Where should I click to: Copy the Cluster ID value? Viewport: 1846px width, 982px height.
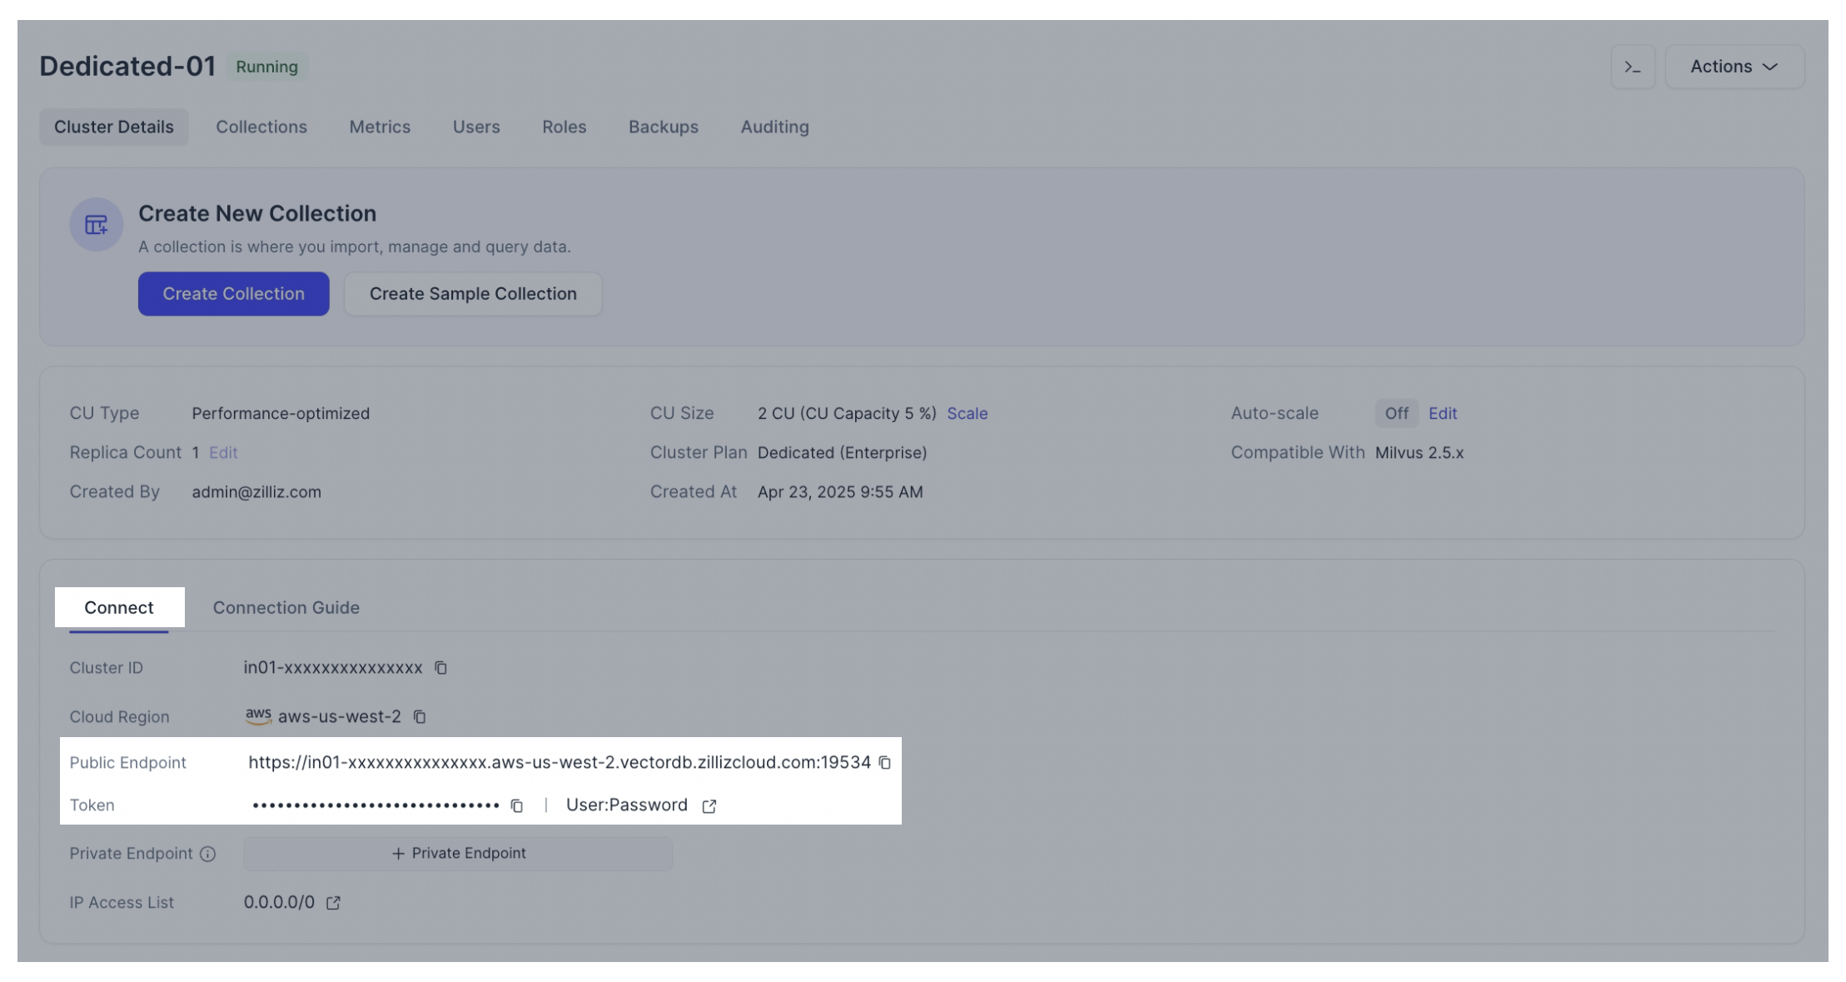[441, 668]
